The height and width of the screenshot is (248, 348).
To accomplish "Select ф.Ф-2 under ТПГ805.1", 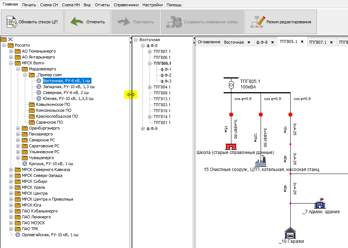I will tap(166, 75).
